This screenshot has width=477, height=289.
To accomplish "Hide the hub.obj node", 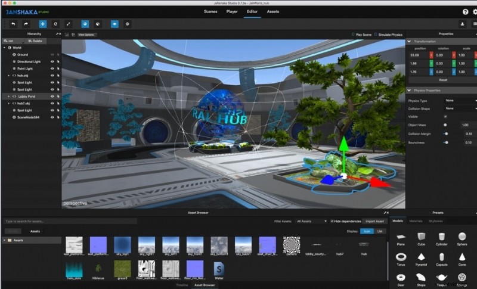I will click(52, 76).
